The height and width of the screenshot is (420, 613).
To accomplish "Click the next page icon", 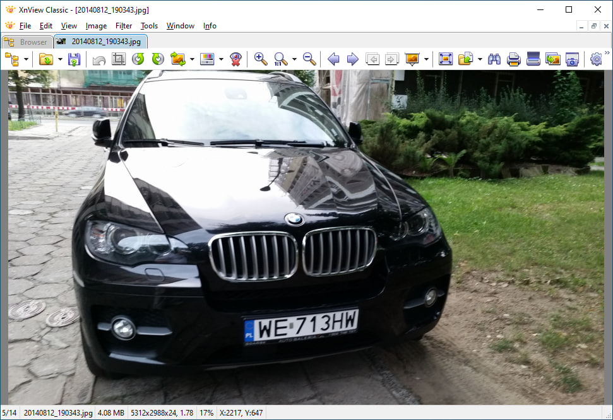I will (391, 59).
